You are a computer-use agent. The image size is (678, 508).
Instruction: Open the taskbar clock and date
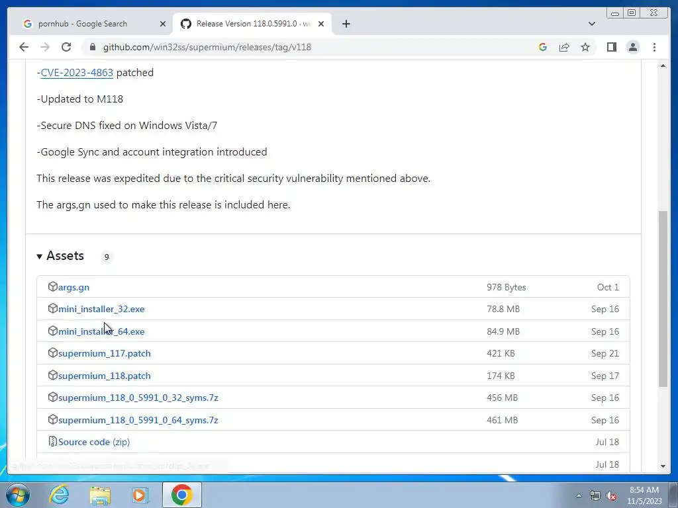(644, 495)
